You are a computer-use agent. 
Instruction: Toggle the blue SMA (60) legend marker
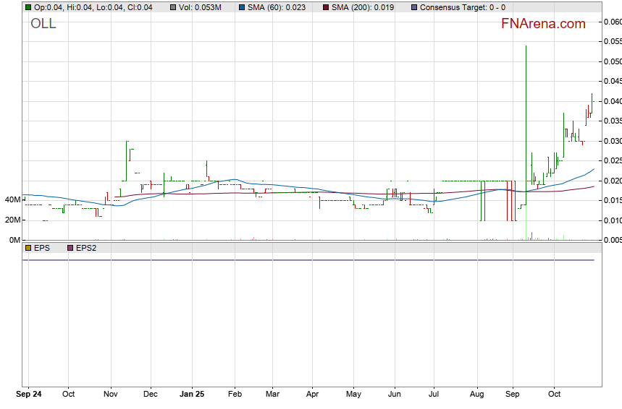coord(241,7)
